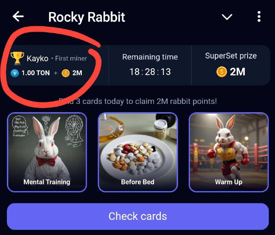
Task: Click the Remaining time heading
Action: tap(150, 57)
